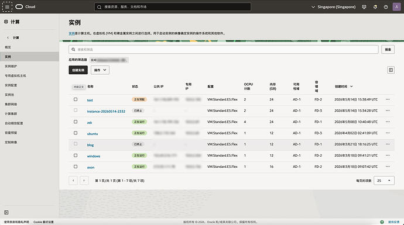This screenshot has width=404, height=225.
Task: Click the 已停止 status of blog
Action: (138, 144)
